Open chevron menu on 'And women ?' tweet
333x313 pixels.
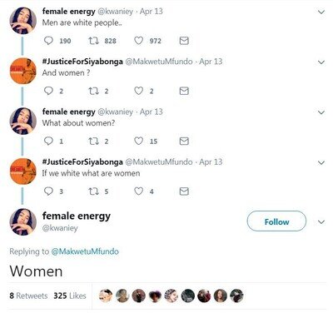[x=321, y=62]
